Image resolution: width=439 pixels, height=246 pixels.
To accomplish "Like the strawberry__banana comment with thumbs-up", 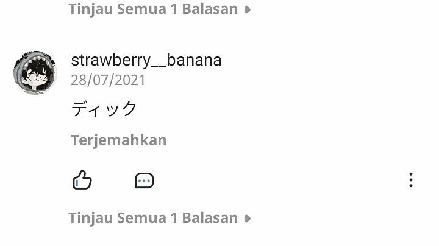I will [82, 180].
